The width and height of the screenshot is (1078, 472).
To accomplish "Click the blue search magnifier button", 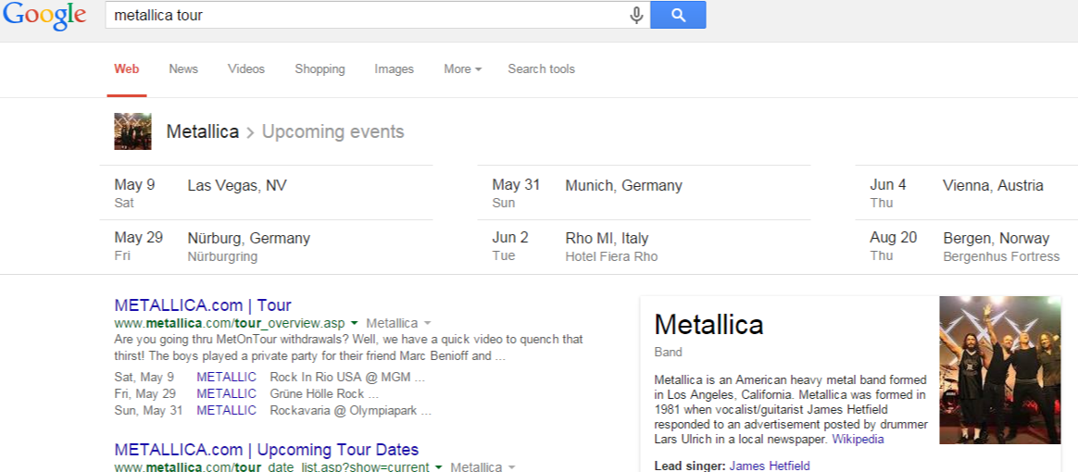I will [x=678, y=15].
